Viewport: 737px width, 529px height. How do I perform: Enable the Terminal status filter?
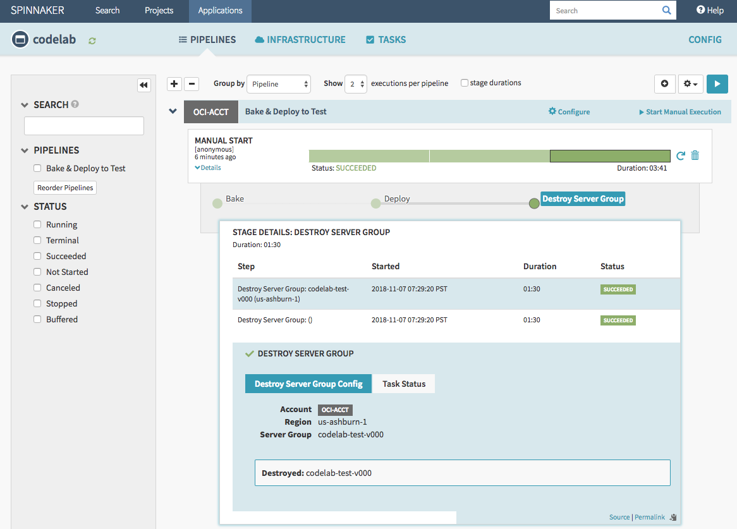37,240
